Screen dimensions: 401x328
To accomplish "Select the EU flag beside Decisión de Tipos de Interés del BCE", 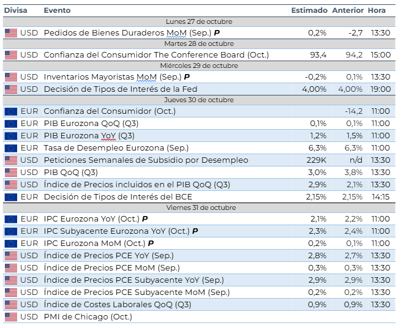I will tap(10, 197).
